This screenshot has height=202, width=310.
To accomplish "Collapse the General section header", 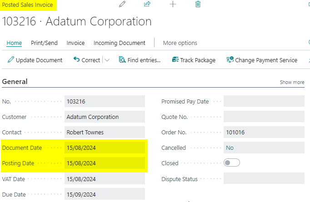I will (x=15, y=82).
